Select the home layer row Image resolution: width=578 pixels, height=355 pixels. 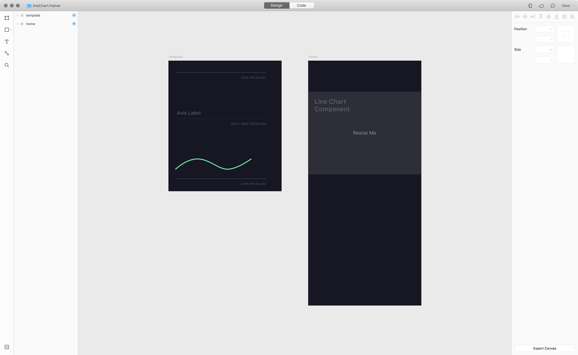click(46, 24)
